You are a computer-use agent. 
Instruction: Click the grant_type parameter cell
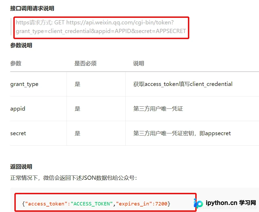pos(24,84)
